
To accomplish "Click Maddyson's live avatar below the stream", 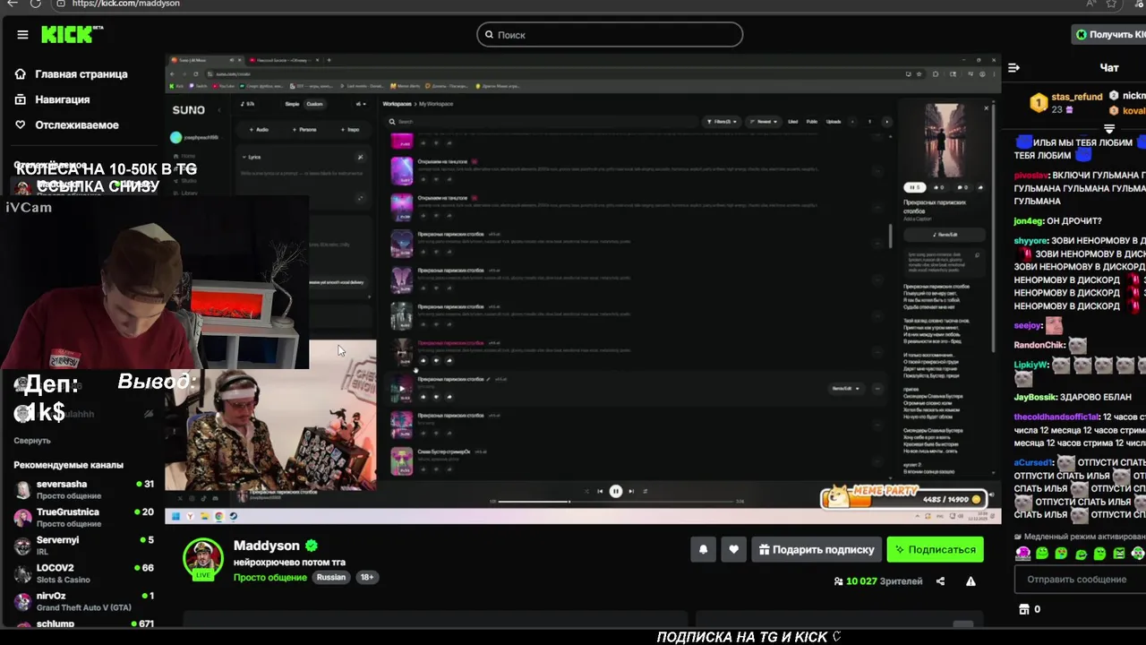I will tap(203, 559).
